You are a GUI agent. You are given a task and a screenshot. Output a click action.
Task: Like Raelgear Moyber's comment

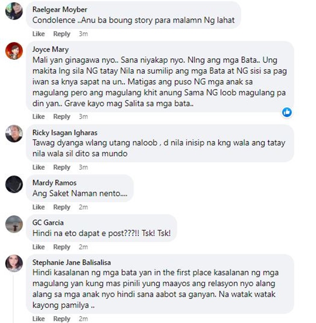(38, 34)
